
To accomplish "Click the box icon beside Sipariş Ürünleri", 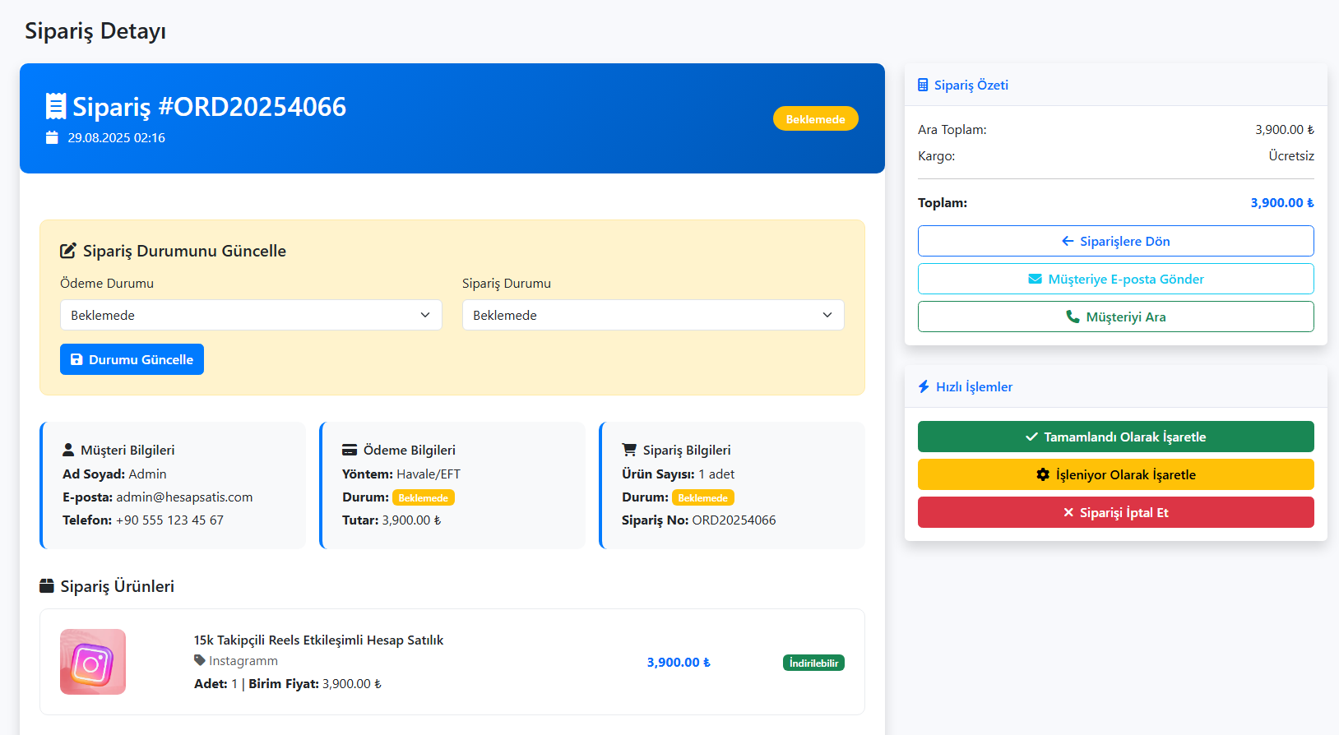I will (47, 586).
